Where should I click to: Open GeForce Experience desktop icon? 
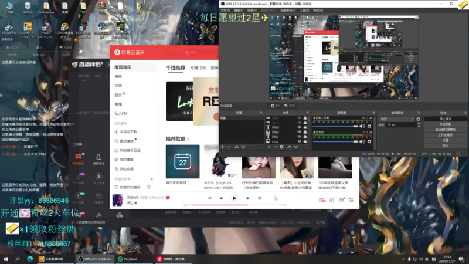121,31
